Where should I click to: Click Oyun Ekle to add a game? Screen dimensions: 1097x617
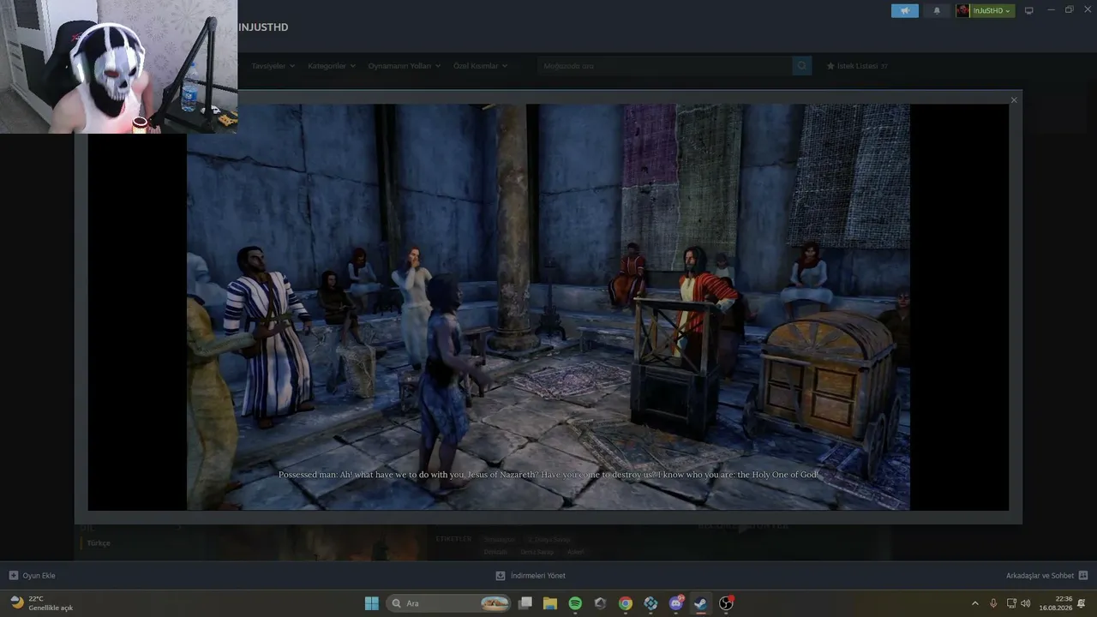coord(32,576)
